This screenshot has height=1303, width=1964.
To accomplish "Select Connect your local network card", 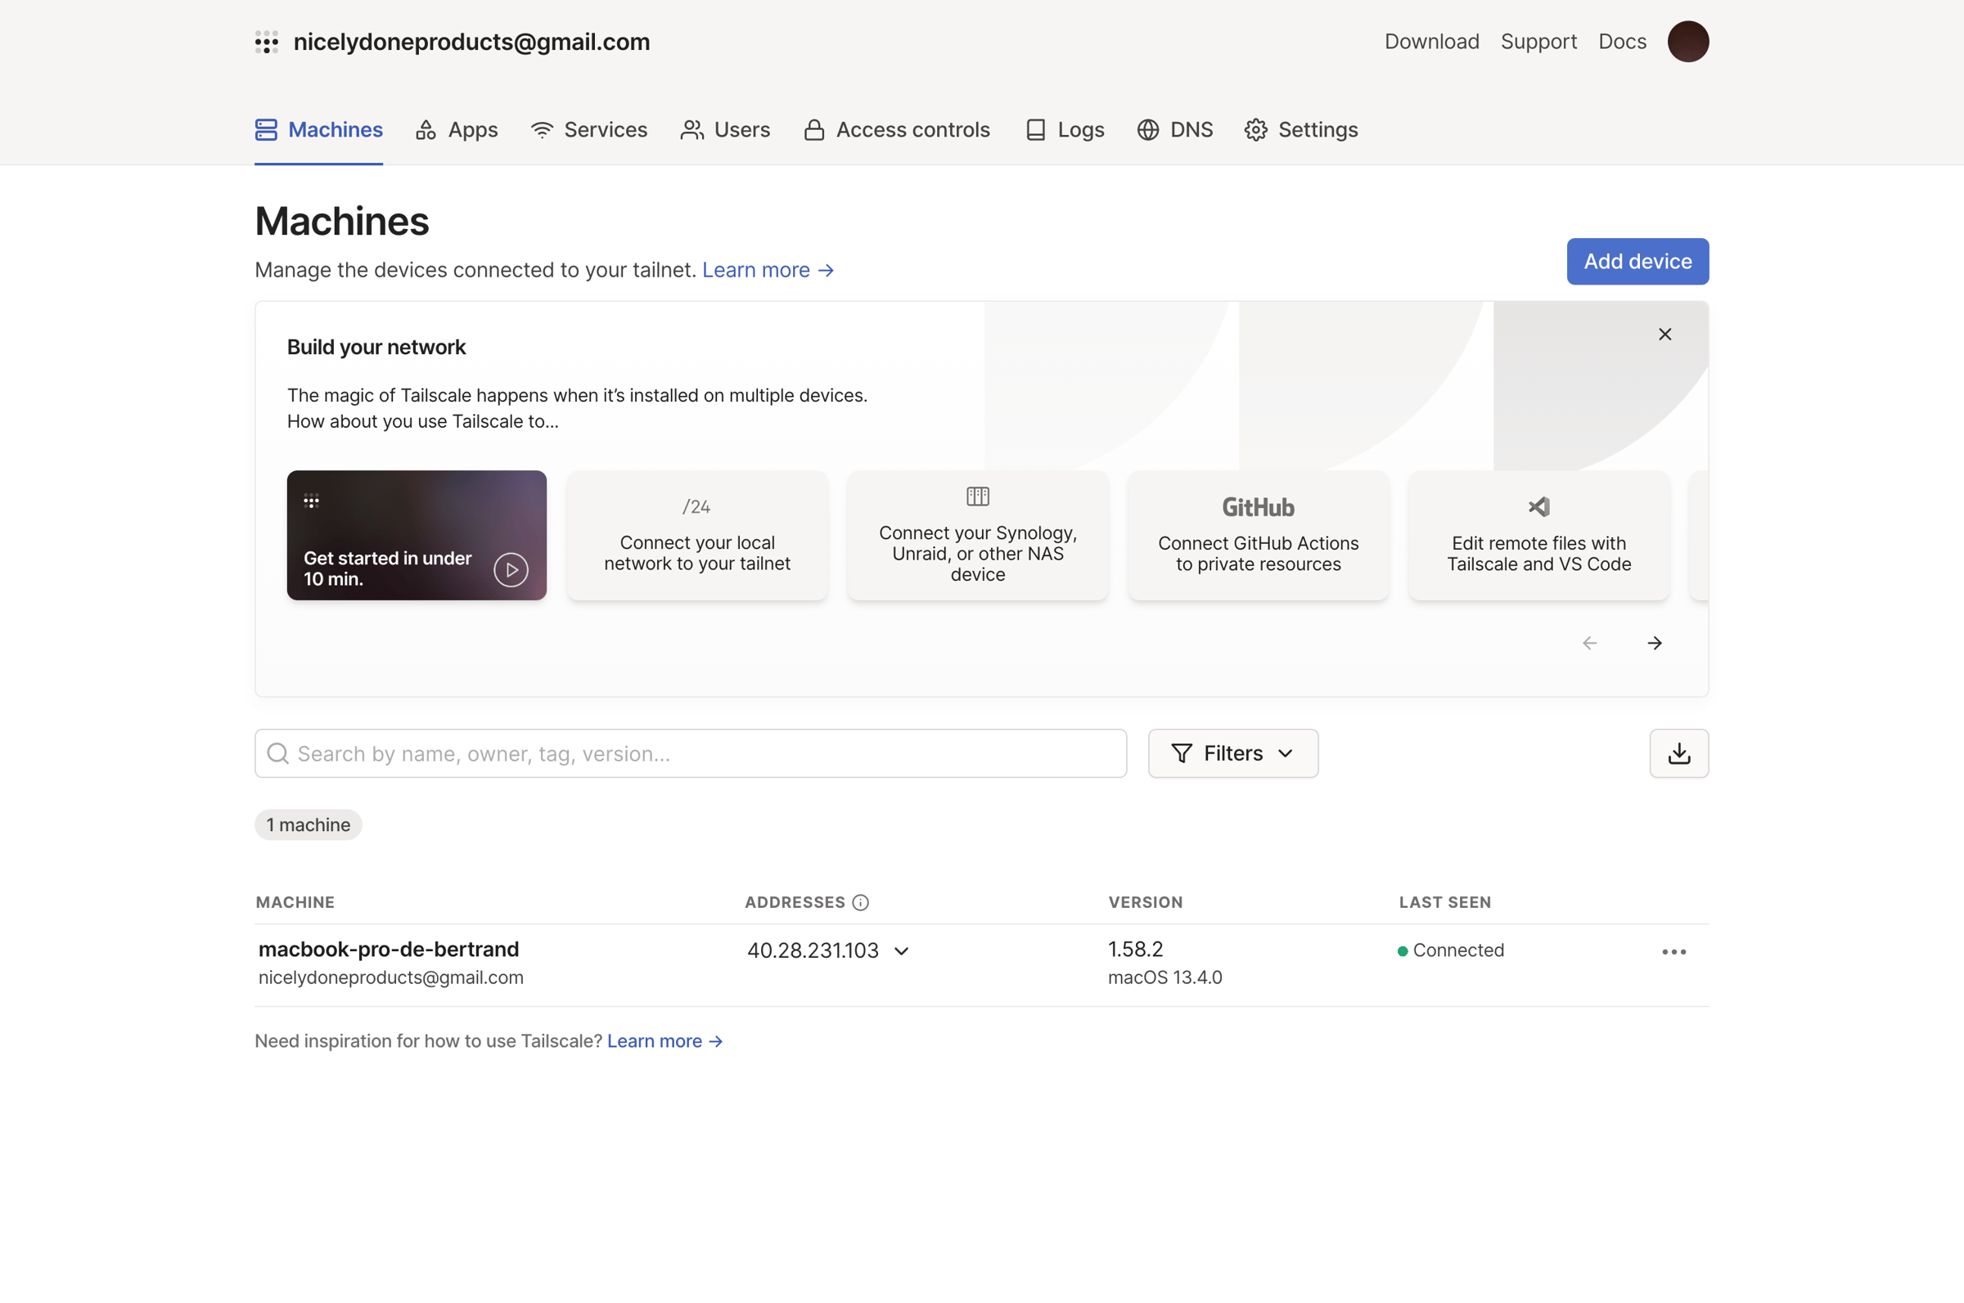I will tap(696, 535).
